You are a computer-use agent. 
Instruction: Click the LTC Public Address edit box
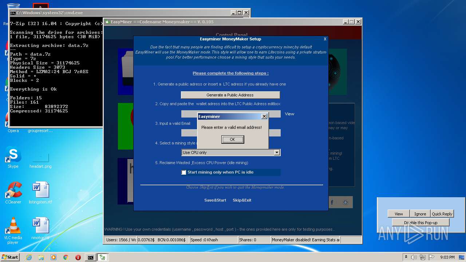(x=231, y=114)
